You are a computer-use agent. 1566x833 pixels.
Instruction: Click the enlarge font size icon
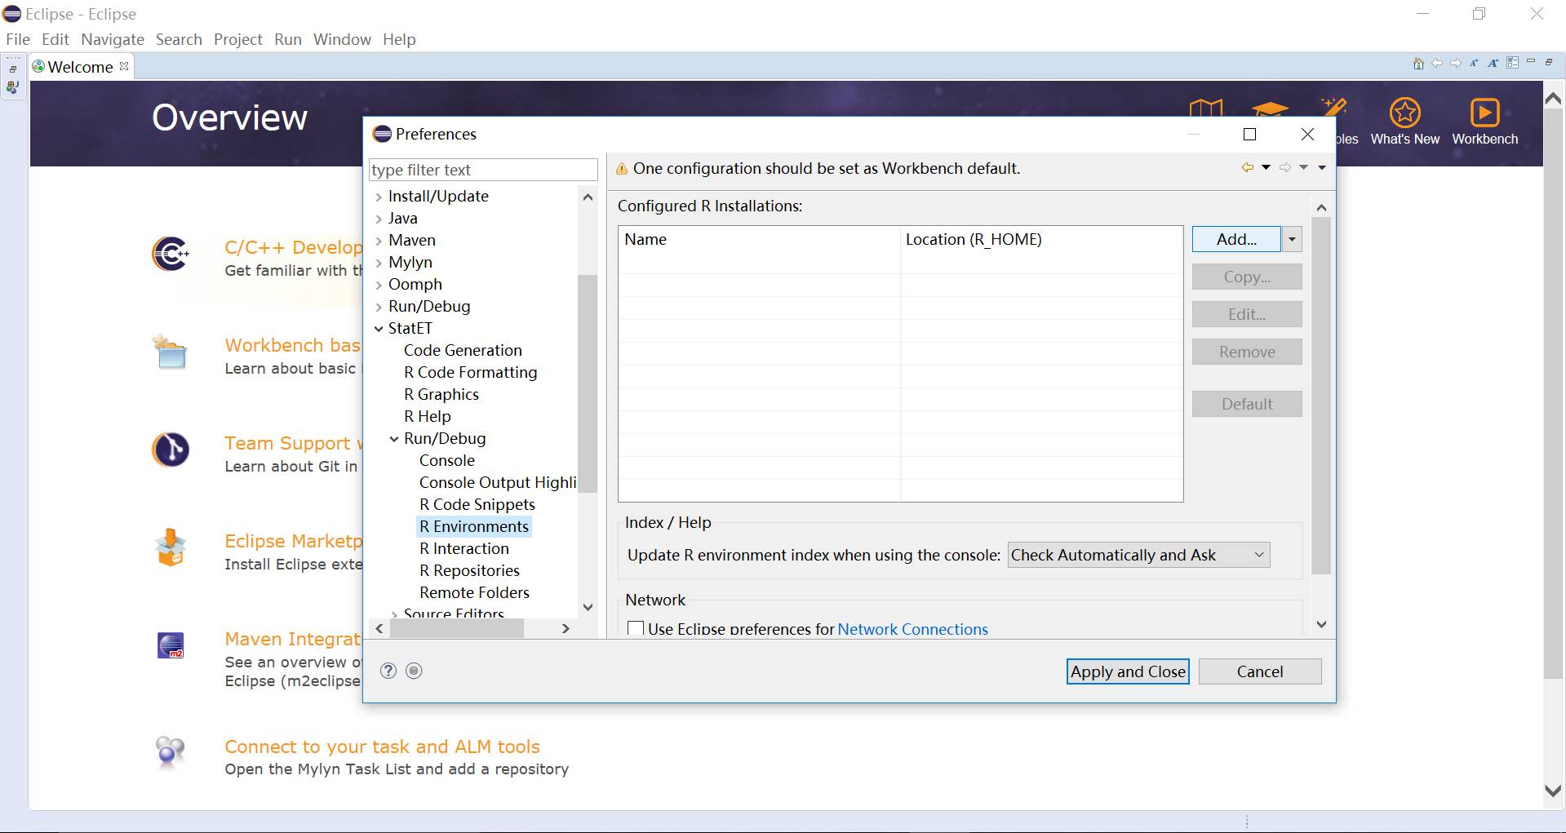click(x=1493, y=64)
